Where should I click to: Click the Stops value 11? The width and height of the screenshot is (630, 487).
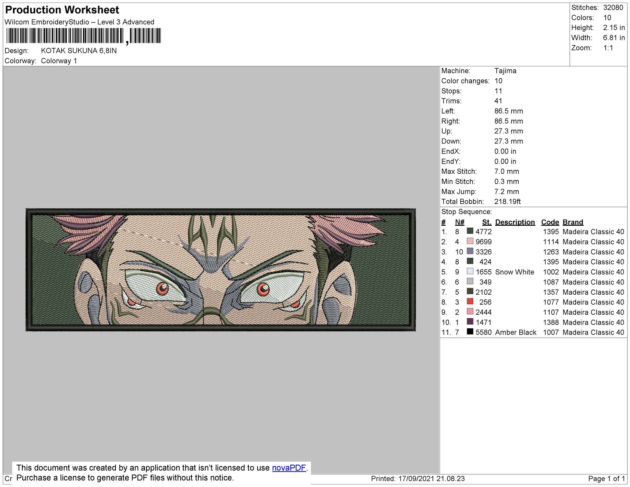click(498, 91)
